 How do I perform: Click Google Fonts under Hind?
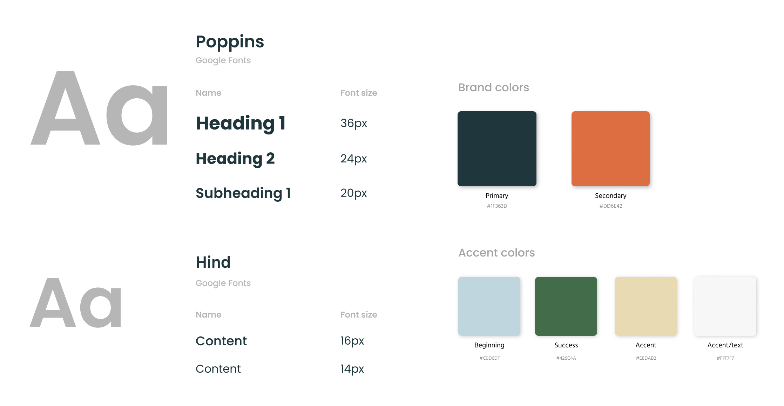[x=223, y=283]
